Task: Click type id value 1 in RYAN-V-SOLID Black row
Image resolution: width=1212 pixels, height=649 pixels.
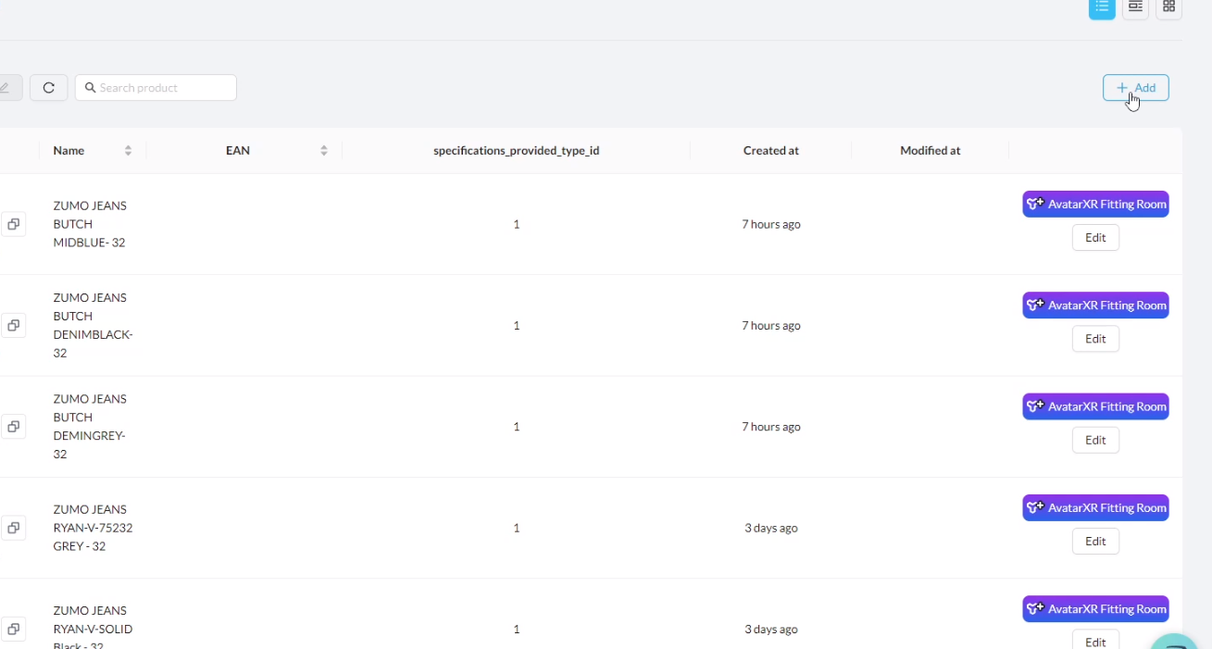Action: (517, 630)
